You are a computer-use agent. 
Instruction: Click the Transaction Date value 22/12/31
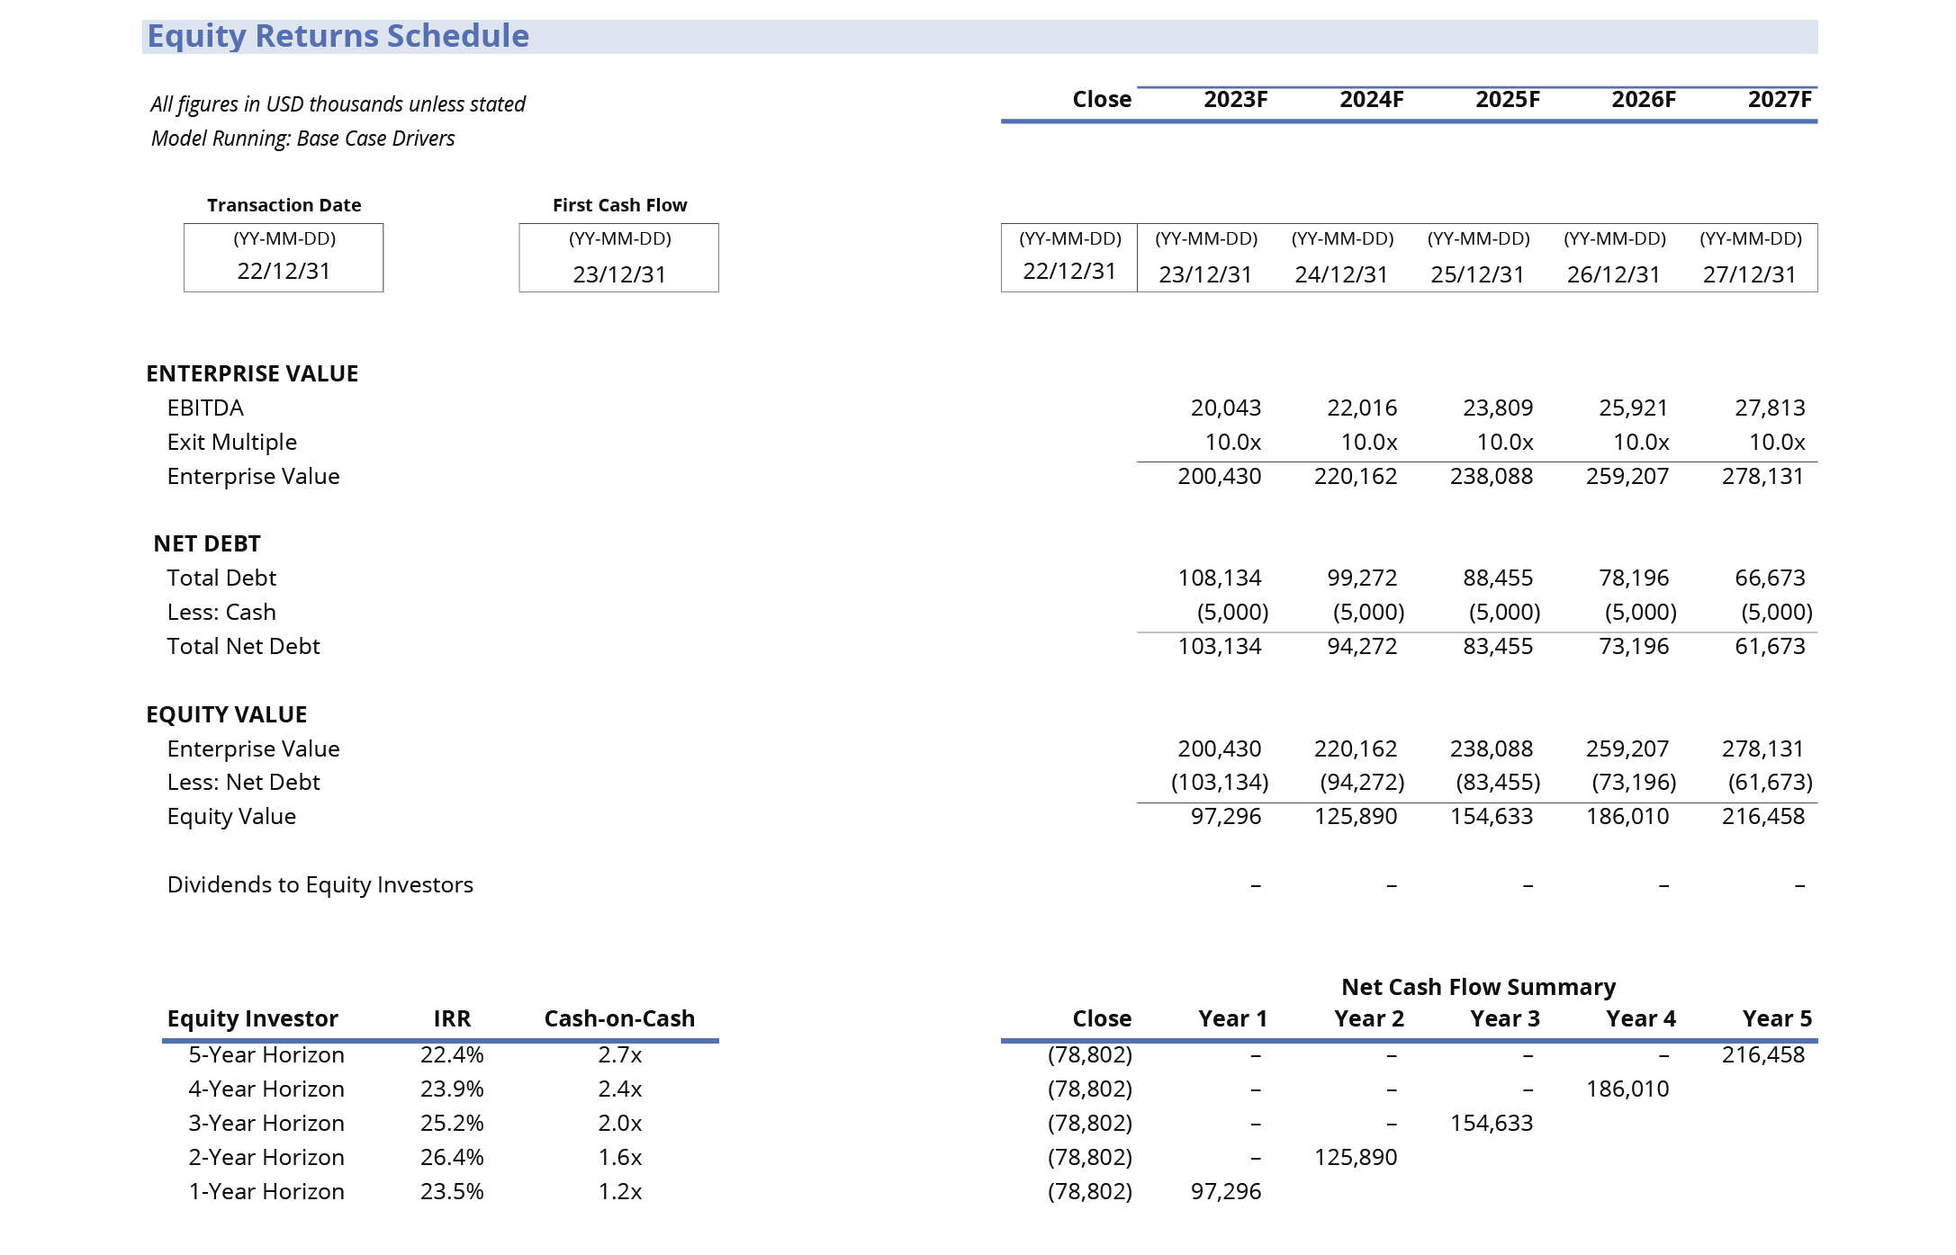pos(284,271)
